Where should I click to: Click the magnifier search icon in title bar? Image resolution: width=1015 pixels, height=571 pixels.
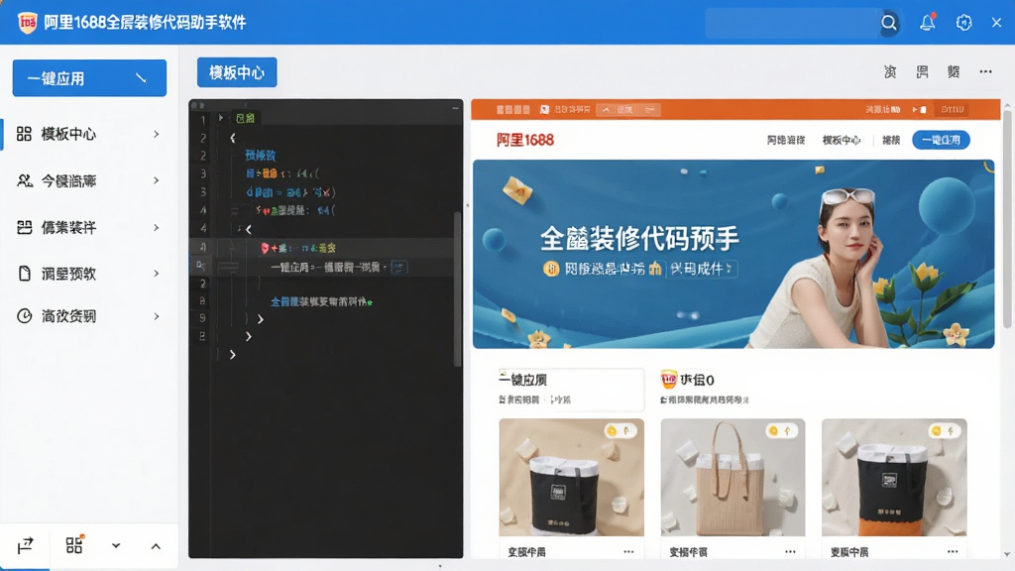[889, 23]
